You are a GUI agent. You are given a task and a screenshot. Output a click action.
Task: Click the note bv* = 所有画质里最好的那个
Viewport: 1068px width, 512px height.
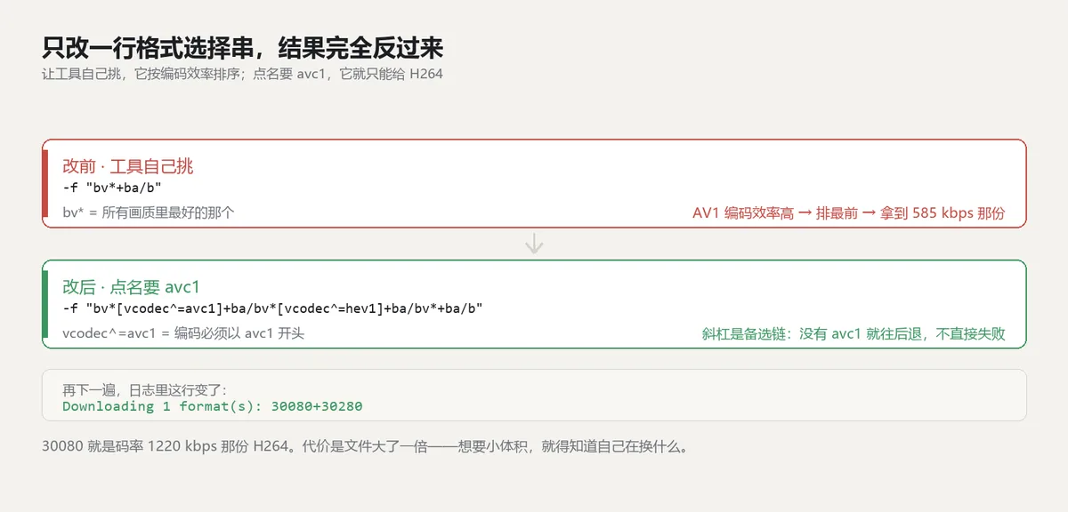[149, 212]
